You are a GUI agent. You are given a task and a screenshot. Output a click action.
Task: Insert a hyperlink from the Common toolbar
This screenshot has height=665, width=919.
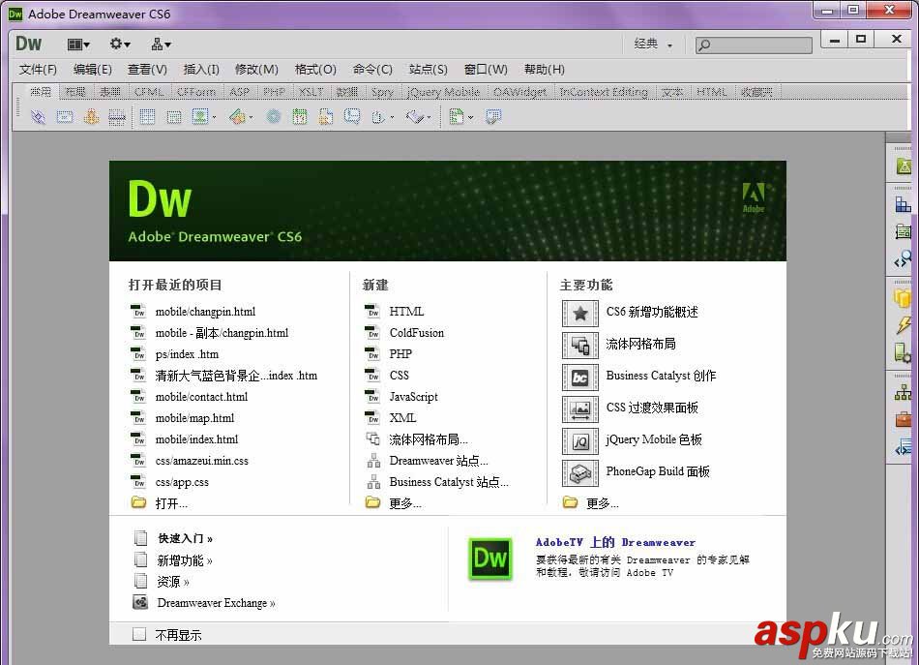38,117
